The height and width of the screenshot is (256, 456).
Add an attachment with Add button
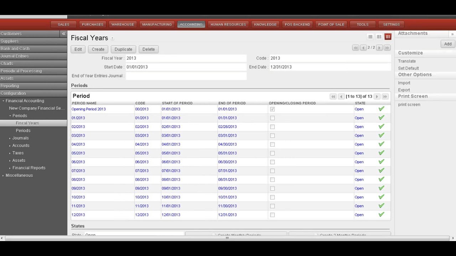pos(448,44)
